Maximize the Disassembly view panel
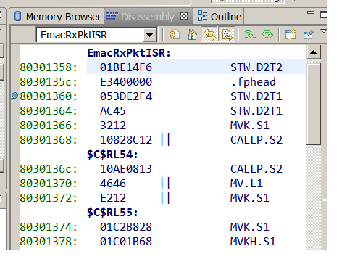The image size is (355, 267). click(x=323, y=15)
